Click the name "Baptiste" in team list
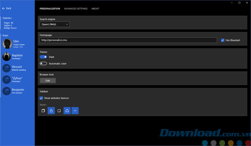This screenshot has width=251, height=146. pyautogui.click(x=17, y=55)
